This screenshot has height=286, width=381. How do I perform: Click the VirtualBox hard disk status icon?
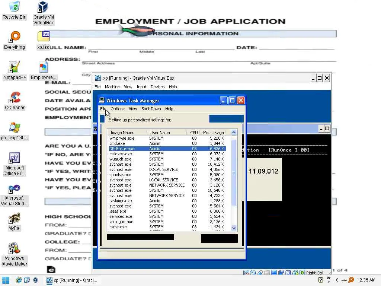(246, 273)
